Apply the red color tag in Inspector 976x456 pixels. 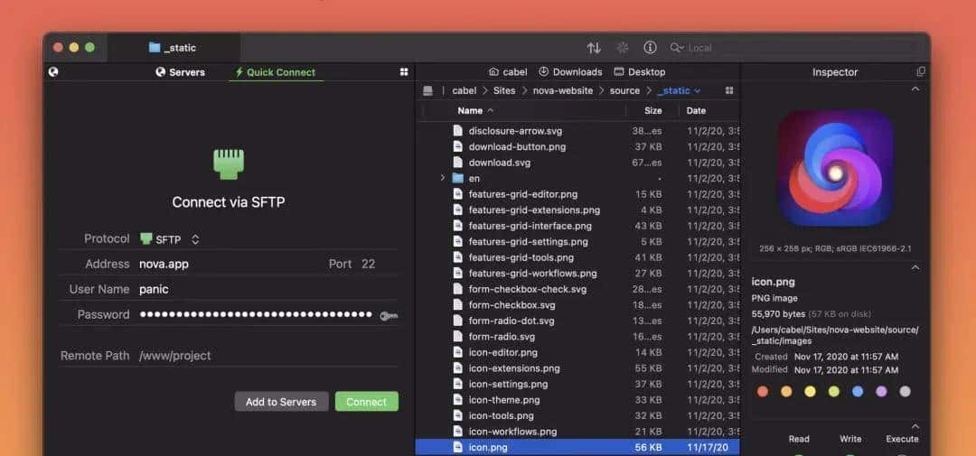point(763,392)
